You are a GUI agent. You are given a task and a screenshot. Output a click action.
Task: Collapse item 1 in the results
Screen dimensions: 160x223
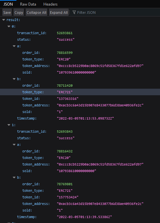pos(9,125)
